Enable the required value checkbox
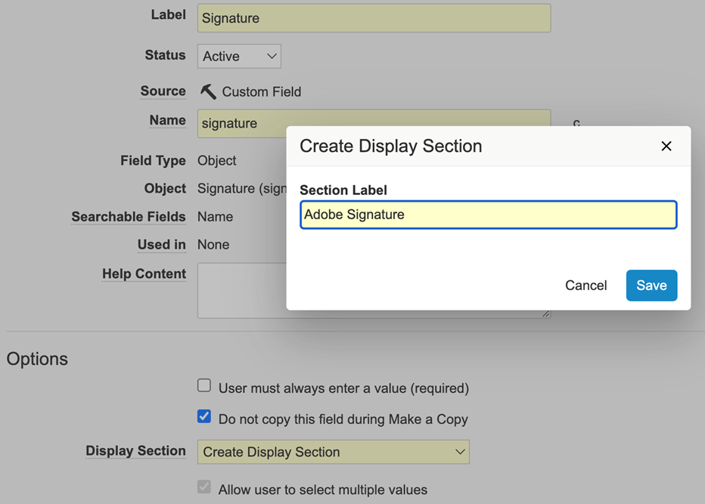 204,385
